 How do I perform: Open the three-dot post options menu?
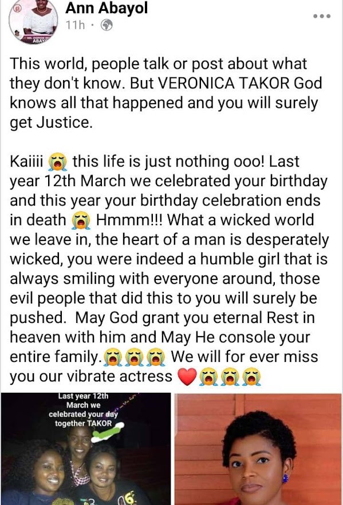tap(322, 16)
